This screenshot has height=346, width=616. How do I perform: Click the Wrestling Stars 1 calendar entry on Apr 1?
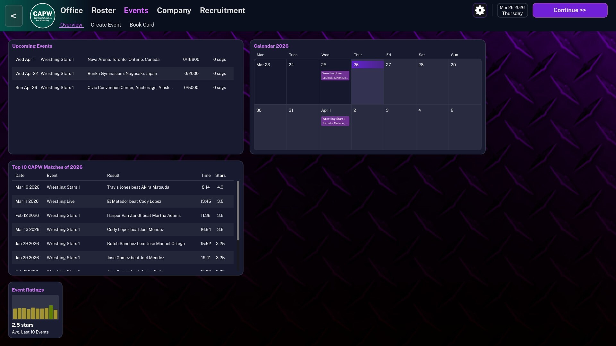[335, 121]
